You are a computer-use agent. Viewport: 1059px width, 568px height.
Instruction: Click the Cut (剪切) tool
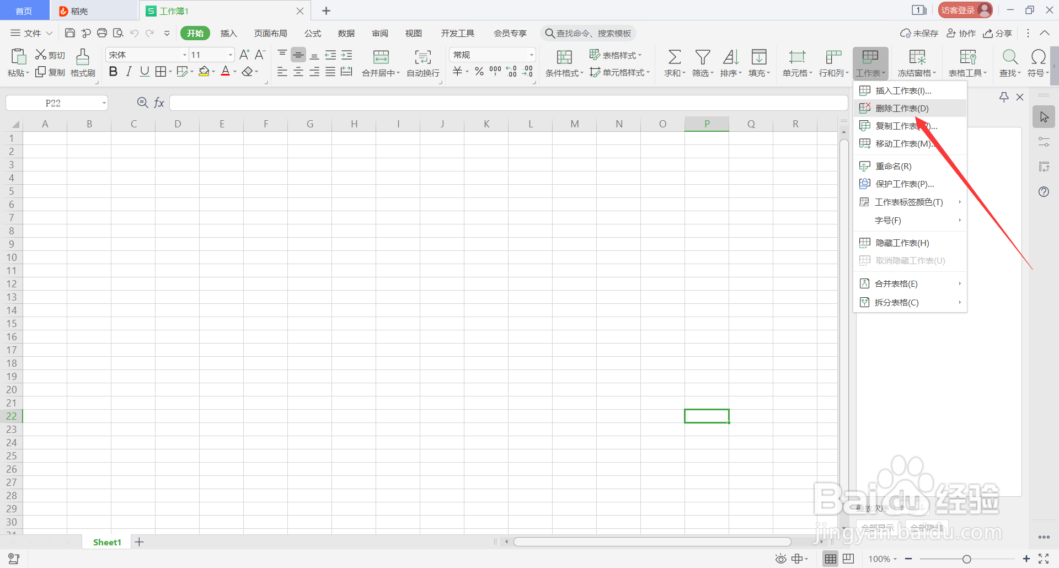pyautogui.click(x=50, y=55)
